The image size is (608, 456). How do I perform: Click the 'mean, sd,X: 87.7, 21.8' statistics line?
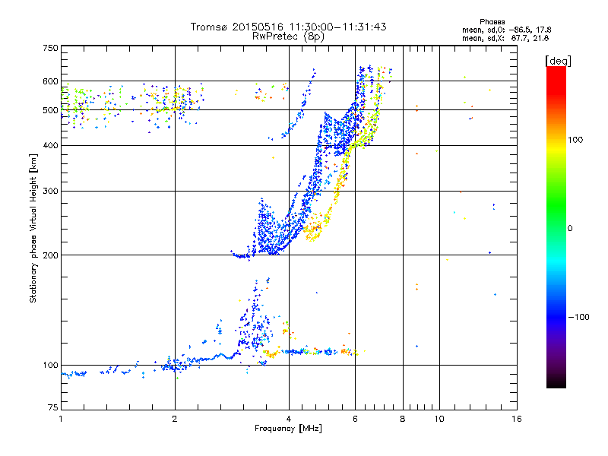[505, 38]
